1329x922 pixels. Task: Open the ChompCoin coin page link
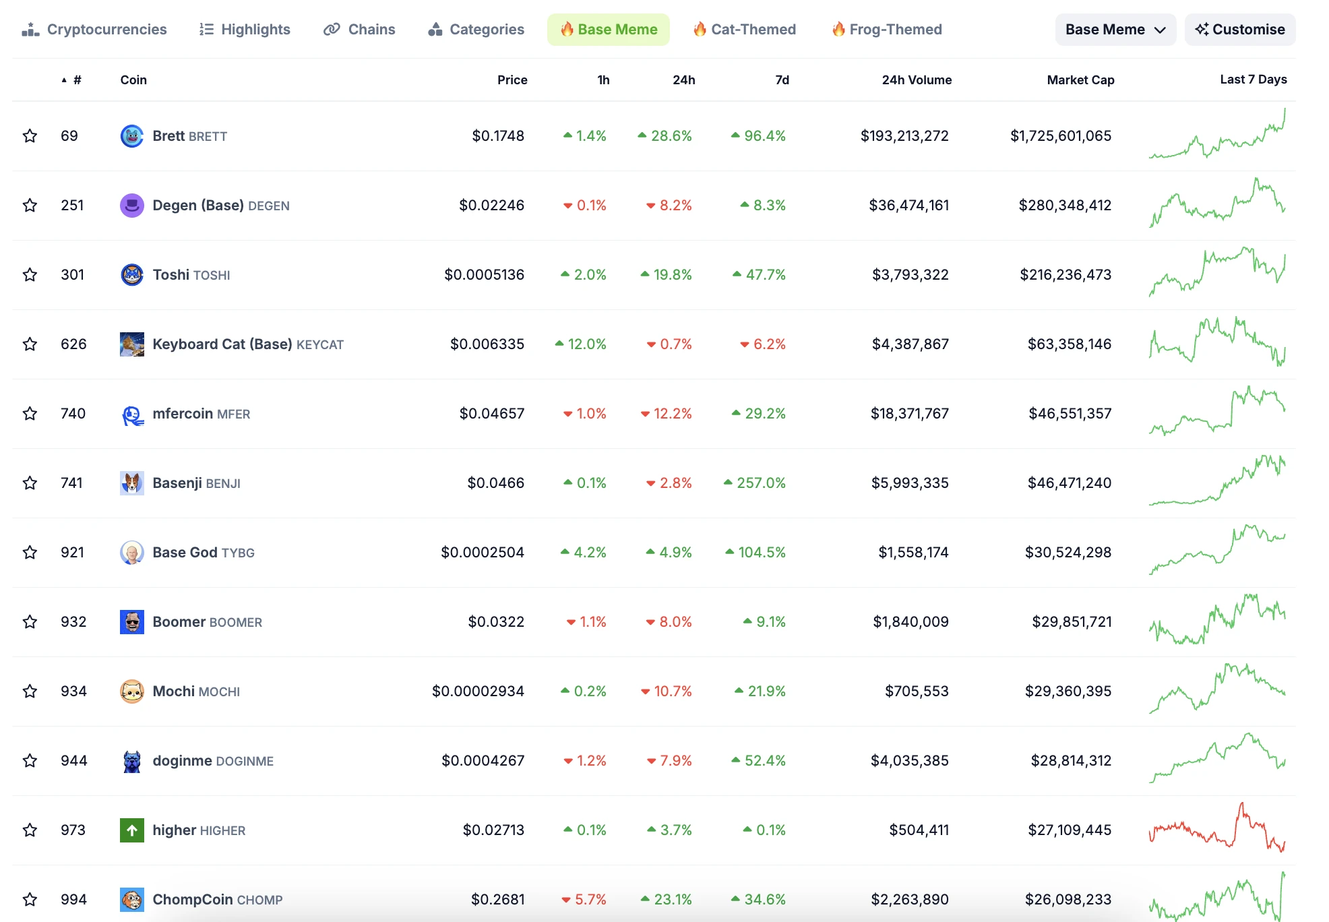coord(193,900)
